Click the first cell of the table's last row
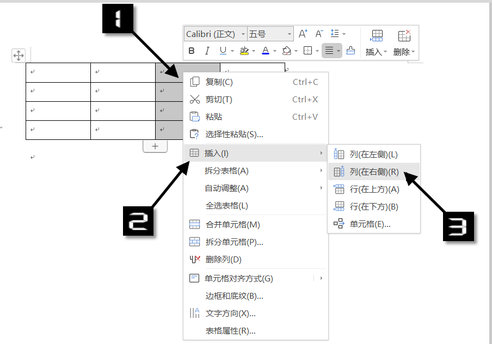This screenshot has width=492, height=344. 58,130
